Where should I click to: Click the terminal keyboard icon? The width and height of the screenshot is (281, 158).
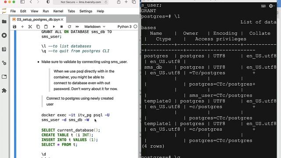coord(263,6)
